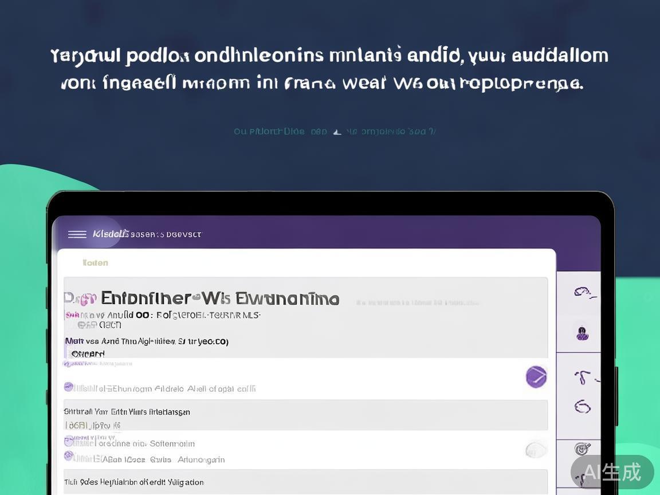Toggle the bullet before "Softenmorim" row

point(69,441)
